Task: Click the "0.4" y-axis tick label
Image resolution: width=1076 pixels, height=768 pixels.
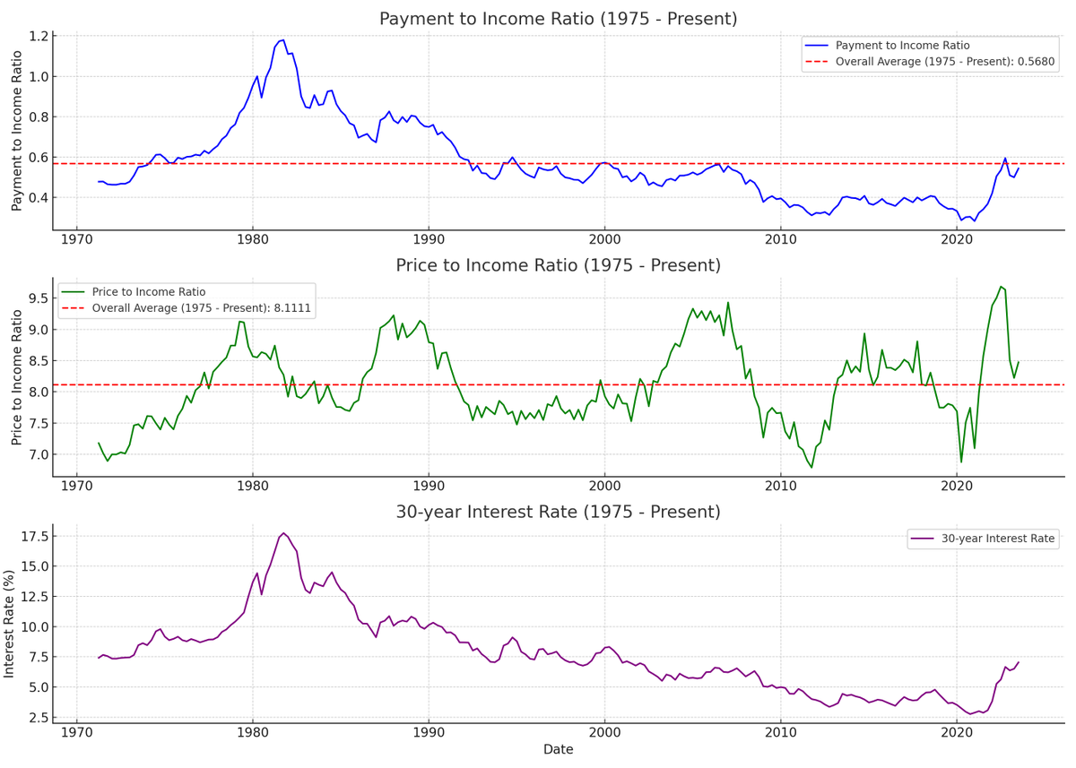Action: [38, 198]
